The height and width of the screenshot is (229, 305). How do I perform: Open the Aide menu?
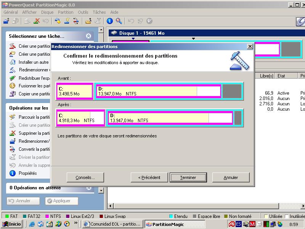pos(114,12)
